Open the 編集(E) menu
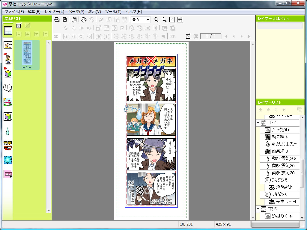Image resolution: width=307 pixels, height=230 pixels. (x=34, y=12)
